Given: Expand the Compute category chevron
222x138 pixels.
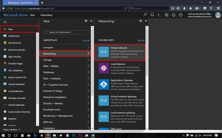Looking at the screenshot, I should pos(89,47).
